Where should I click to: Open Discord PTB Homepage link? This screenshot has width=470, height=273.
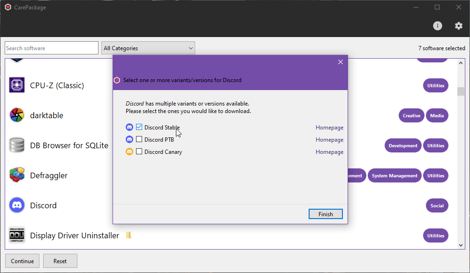pyautogui.click(x=329, y=140)
